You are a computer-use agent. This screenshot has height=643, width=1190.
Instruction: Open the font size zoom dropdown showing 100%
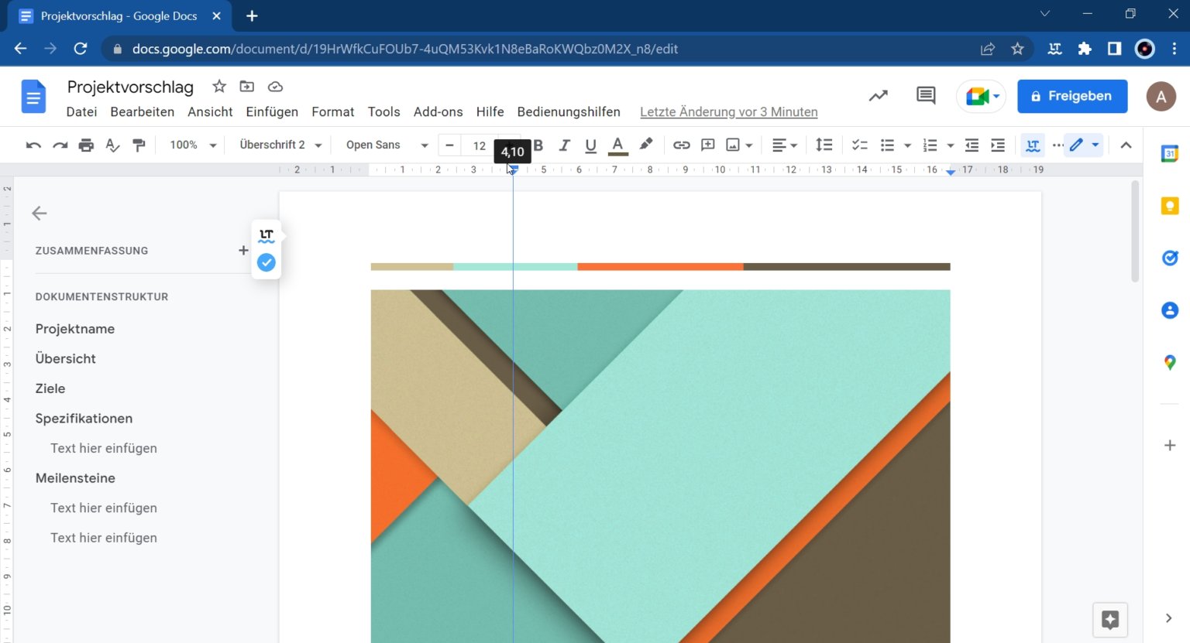coord(191,145)
